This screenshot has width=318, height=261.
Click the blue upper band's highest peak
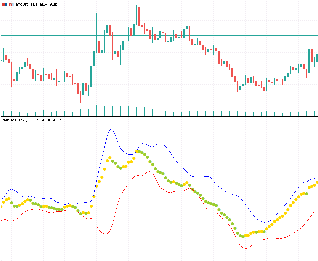111,129
